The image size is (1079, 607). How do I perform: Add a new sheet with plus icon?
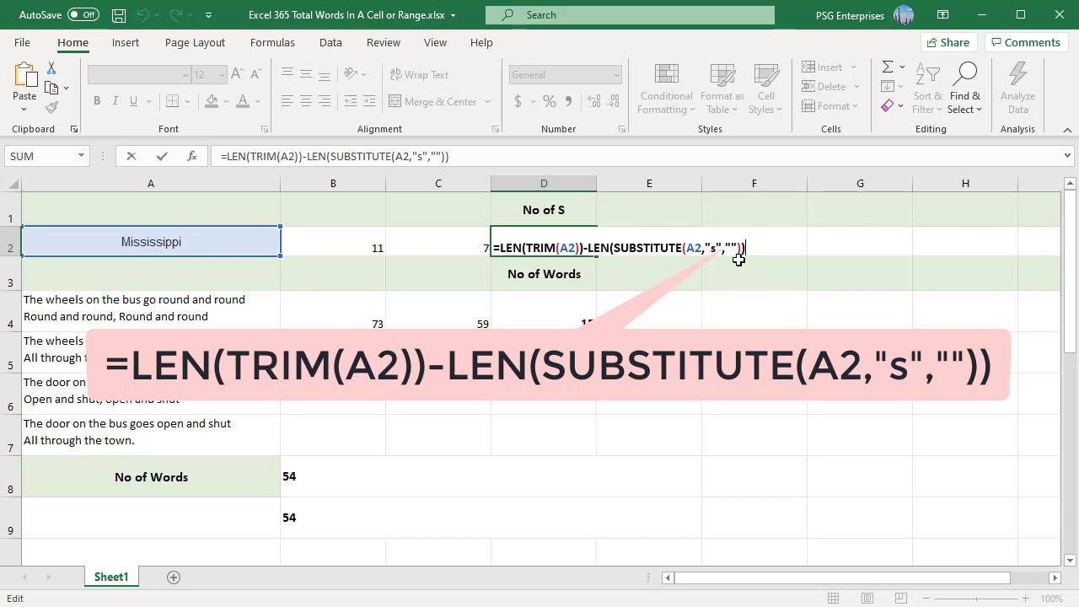(x=174, y=577)
